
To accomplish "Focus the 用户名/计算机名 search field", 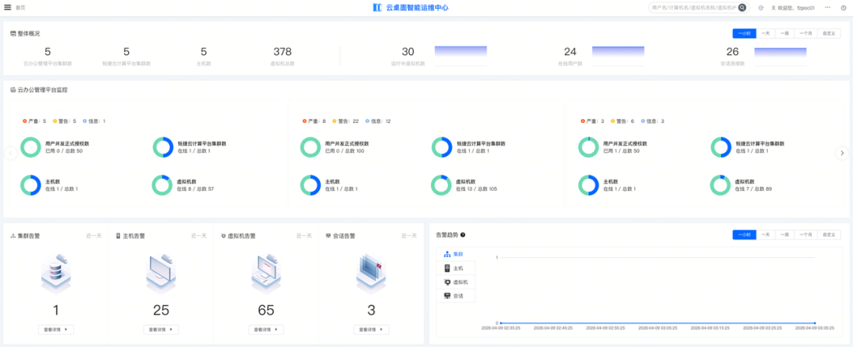I will click(x=693, y=8).
